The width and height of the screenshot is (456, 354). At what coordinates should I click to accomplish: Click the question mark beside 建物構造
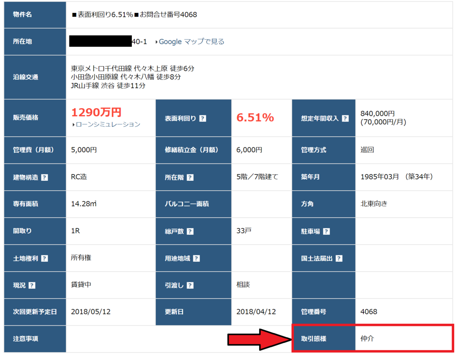pos(44,177)
